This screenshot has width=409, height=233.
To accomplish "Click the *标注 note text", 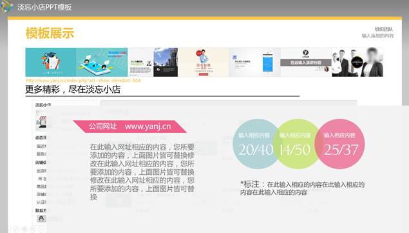I will (302, 188).
